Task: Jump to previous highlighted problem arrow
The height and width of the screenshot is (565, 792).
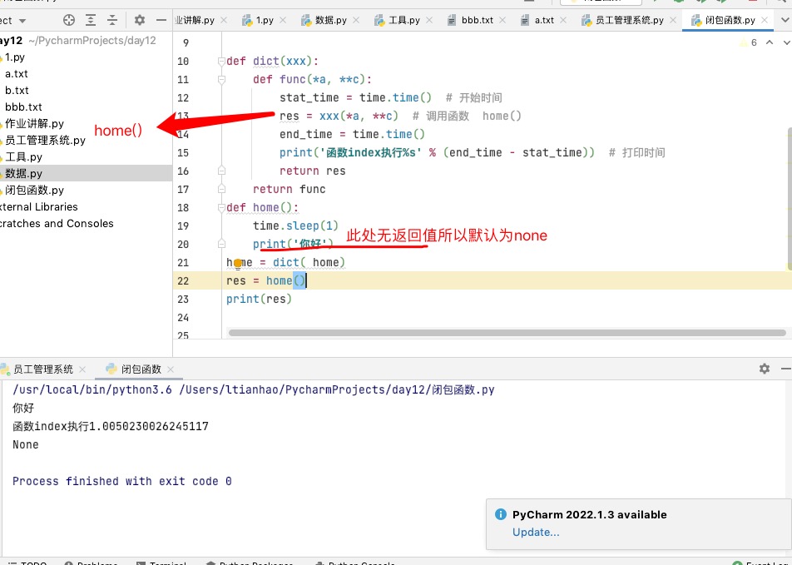Action: pos(770,42)
